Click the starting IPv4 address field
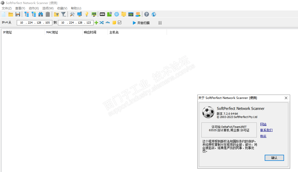Viewport: 298px width, 172px height. click(35, 23)
